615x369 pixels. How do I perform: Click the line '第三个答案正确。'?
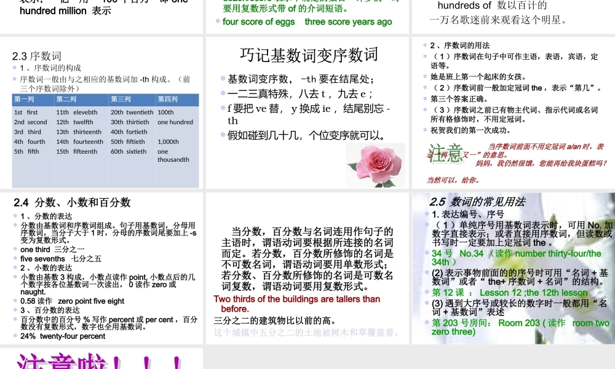click(459, 99)
